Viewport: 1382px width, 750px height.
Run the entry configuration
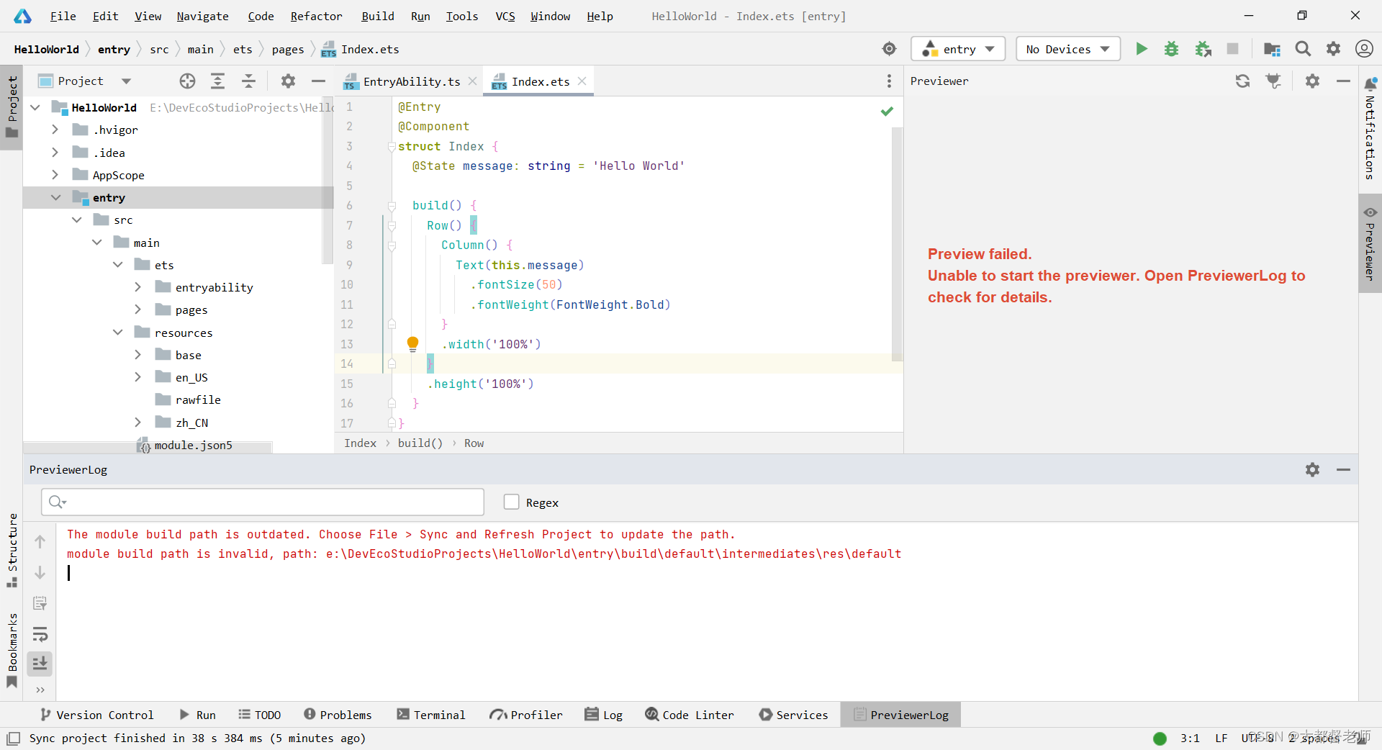point(1141,49)
